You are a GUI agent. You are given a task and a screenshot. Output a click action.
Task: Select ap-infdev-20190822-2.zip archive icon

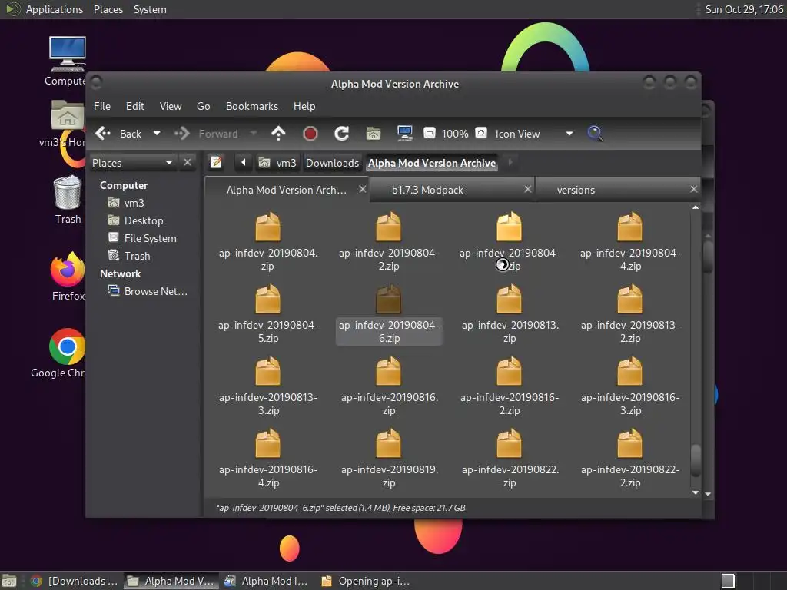click(x=630, y=443)
